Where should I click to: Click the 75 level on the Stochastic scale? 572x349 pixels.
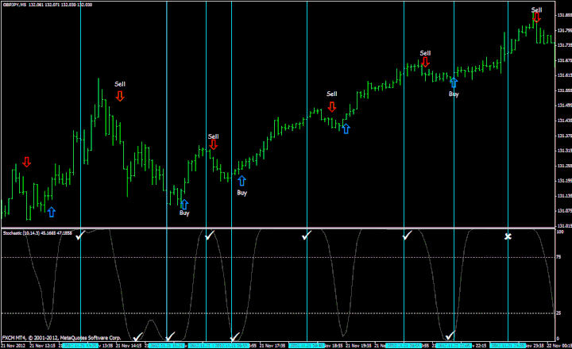(558, 257)
